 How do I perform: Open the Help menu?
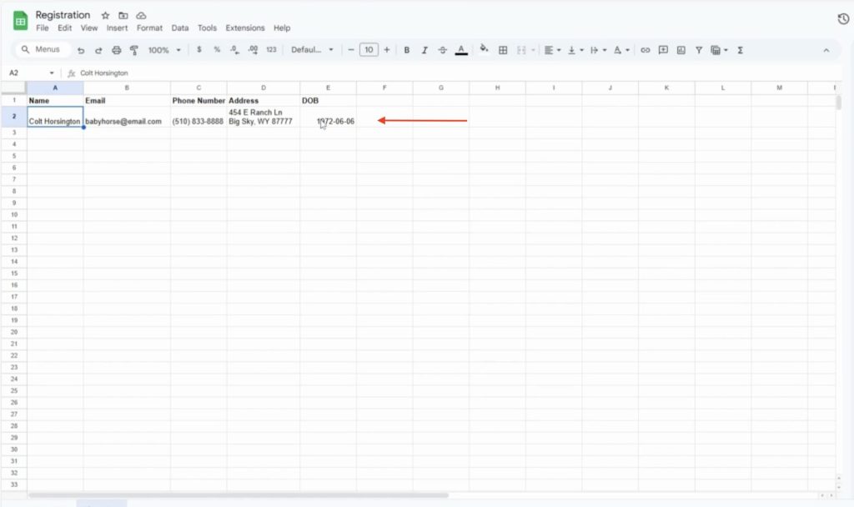[282, 28]
